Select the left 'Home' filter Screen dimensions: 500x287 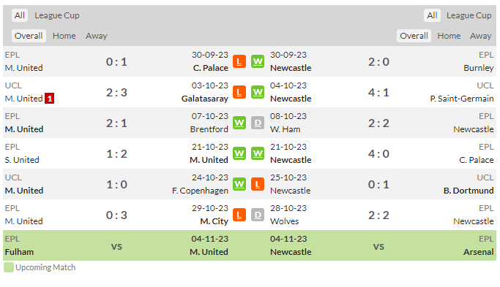click(64, 36)
